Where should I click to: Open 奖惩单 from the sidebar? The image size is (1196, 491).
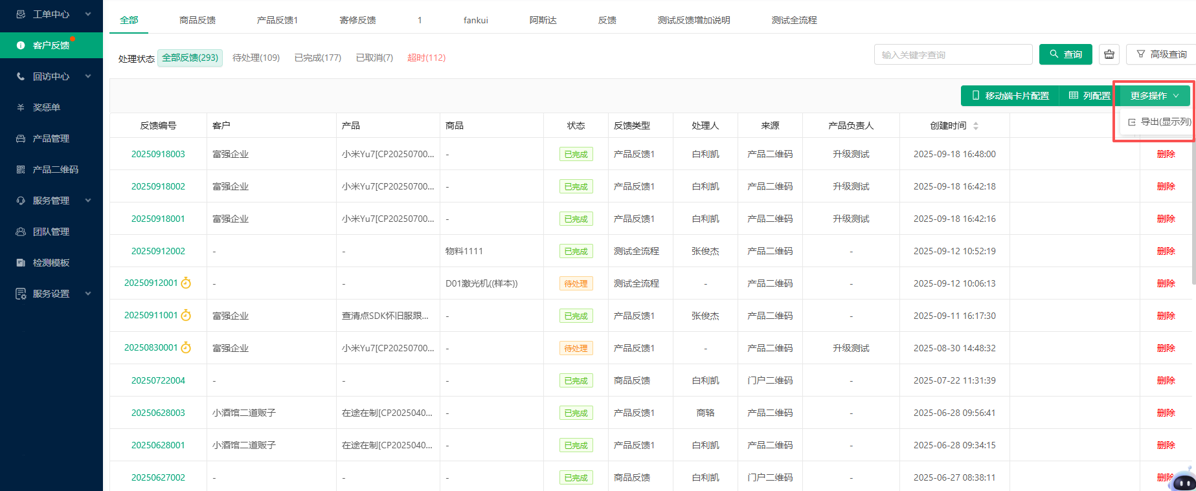(x=47, y=107)
